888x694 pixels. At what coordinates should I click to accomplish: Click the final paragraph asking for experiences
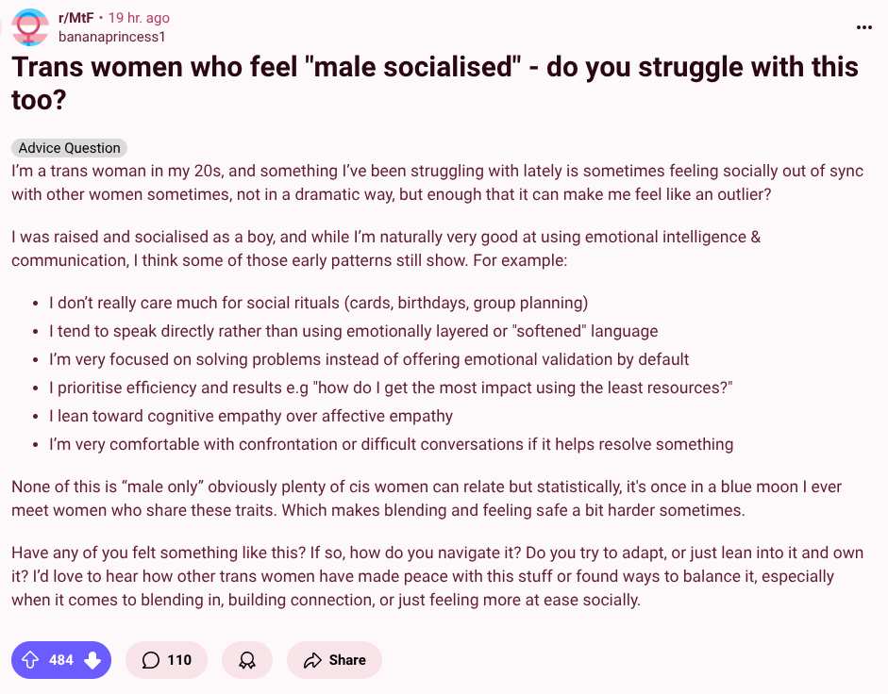(437, 576)
